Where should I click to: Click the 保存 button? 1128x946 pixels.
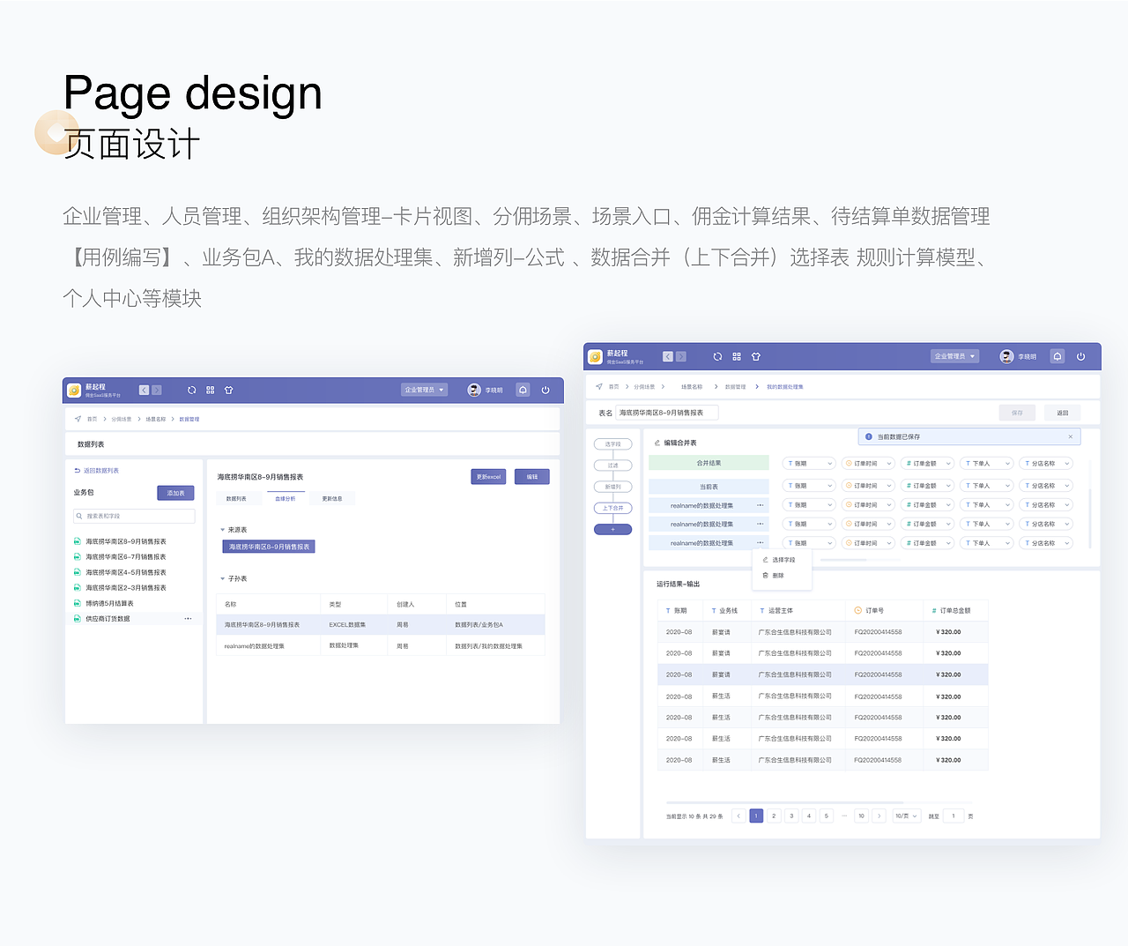click(1017, 413)
